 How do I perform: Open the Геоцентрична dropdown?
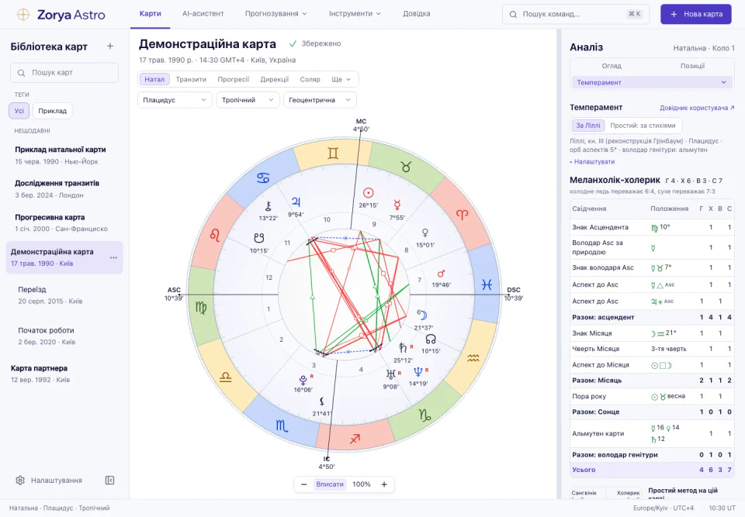pos(320,100)
